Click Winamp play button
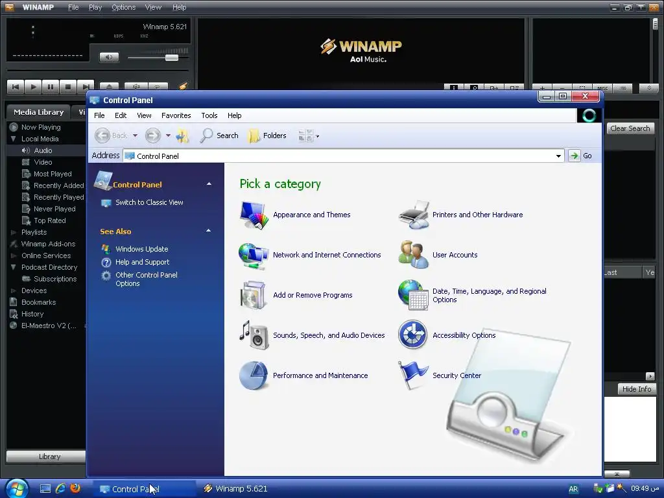 click(x=33, y=88)
